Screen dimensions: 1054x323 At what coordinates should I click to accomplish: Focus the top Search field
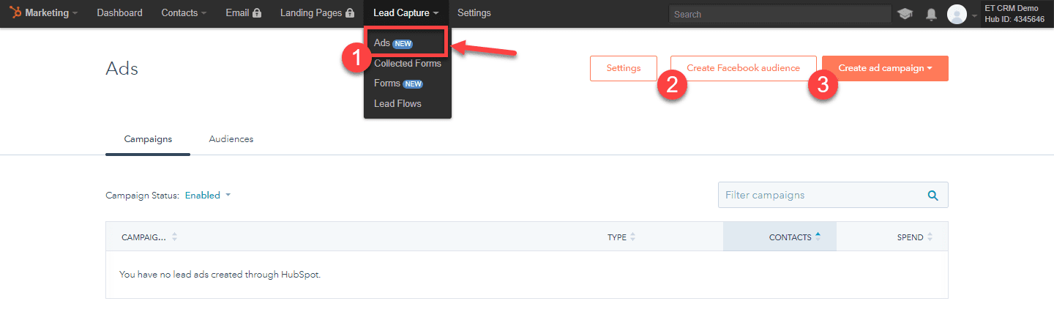click(x=780, y=14)
